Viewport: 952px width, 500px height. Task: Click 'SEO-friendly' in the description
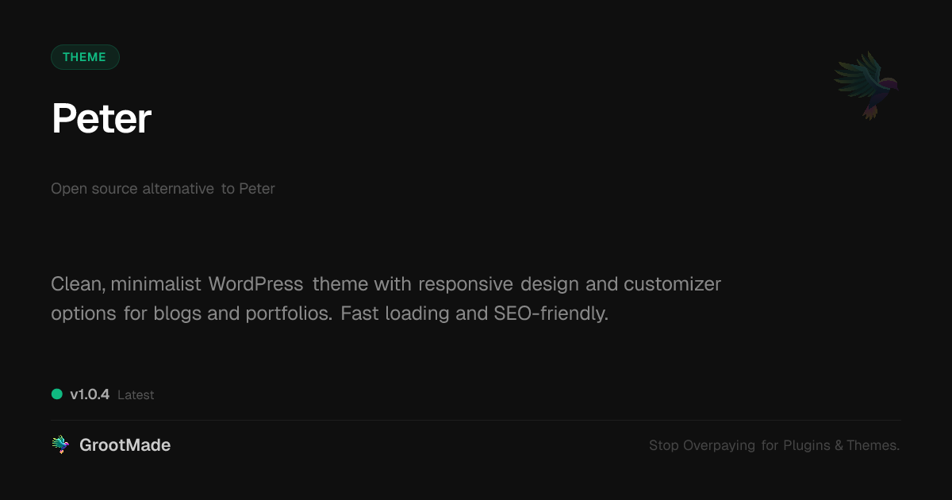click(x=551, y=313)
